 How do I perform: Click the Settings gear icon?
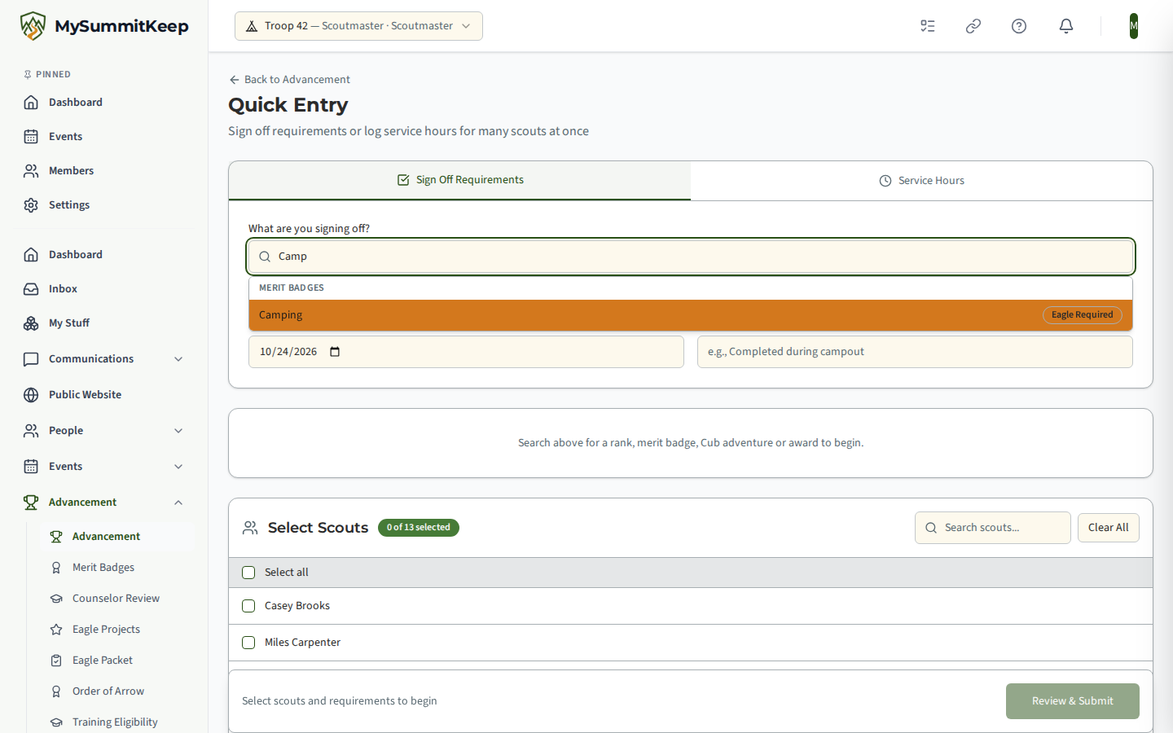pos(31,205)
